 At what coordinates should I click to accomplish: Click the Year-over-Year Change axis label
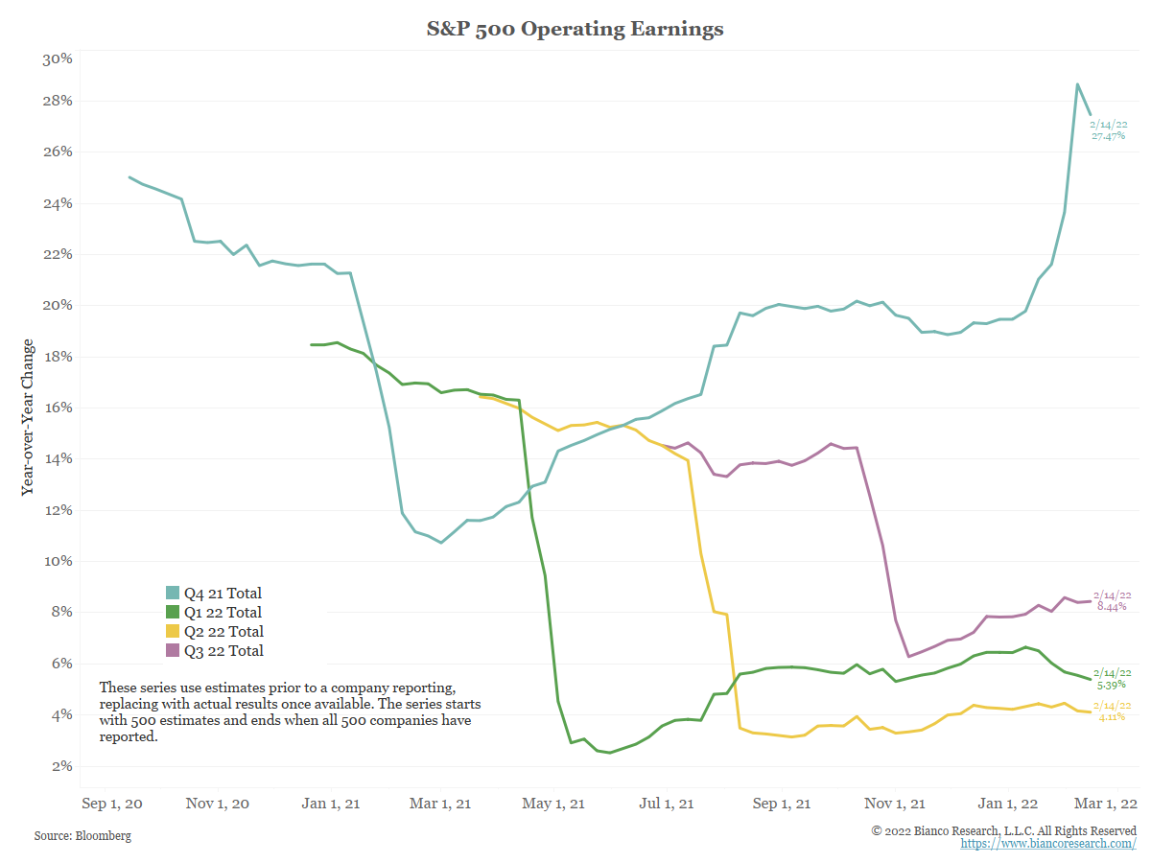[28, 417]
